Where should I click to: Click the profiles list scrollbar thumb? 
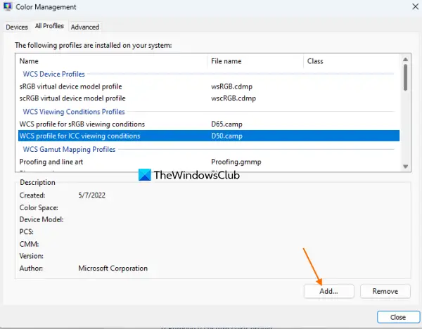tap(405, 77)
